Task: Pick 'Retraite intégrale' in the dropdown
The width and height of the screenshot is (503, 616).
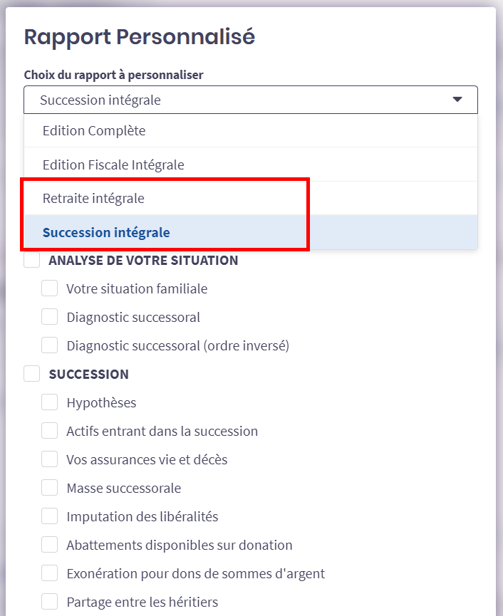Action: pos(93,198)
